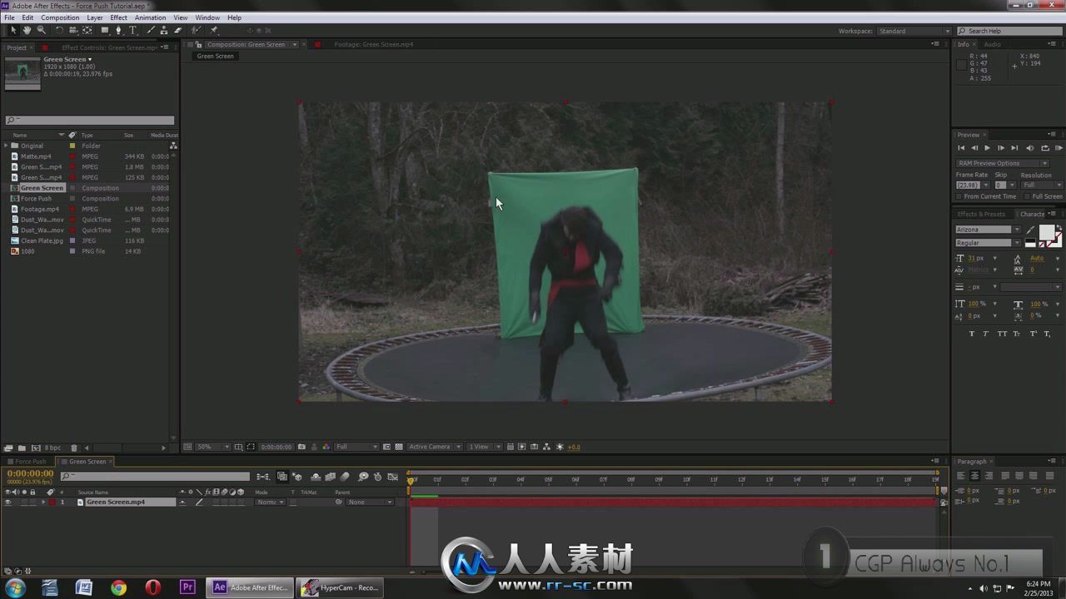Enable the Full Screen checkbox
The image size is (1066, 599).
pos(1028,196)
